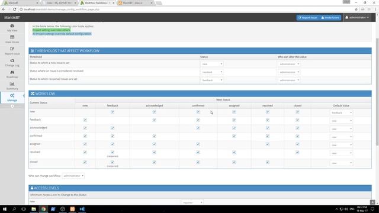Open who-can-alter dropdown for the resolved threshold
The width and height of the screenshot is (379, 213).
(289, 72)
